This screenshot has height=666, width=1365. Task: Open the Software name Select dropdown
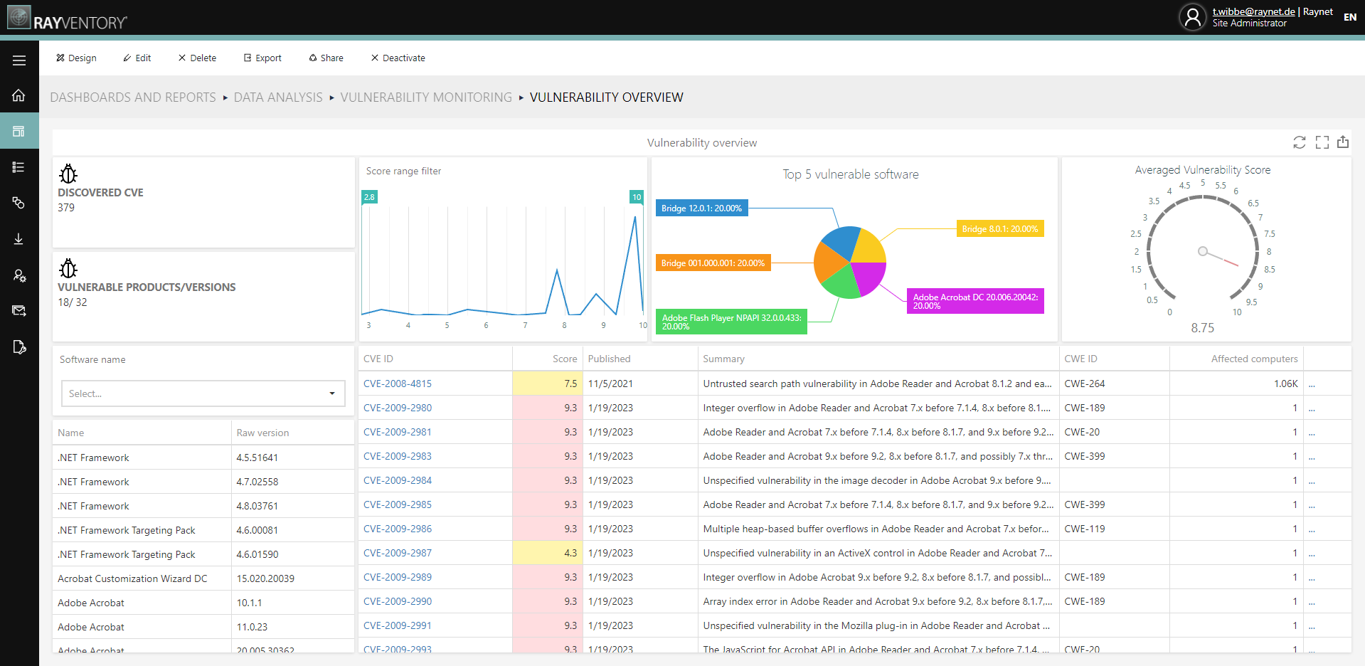point(203,393)
